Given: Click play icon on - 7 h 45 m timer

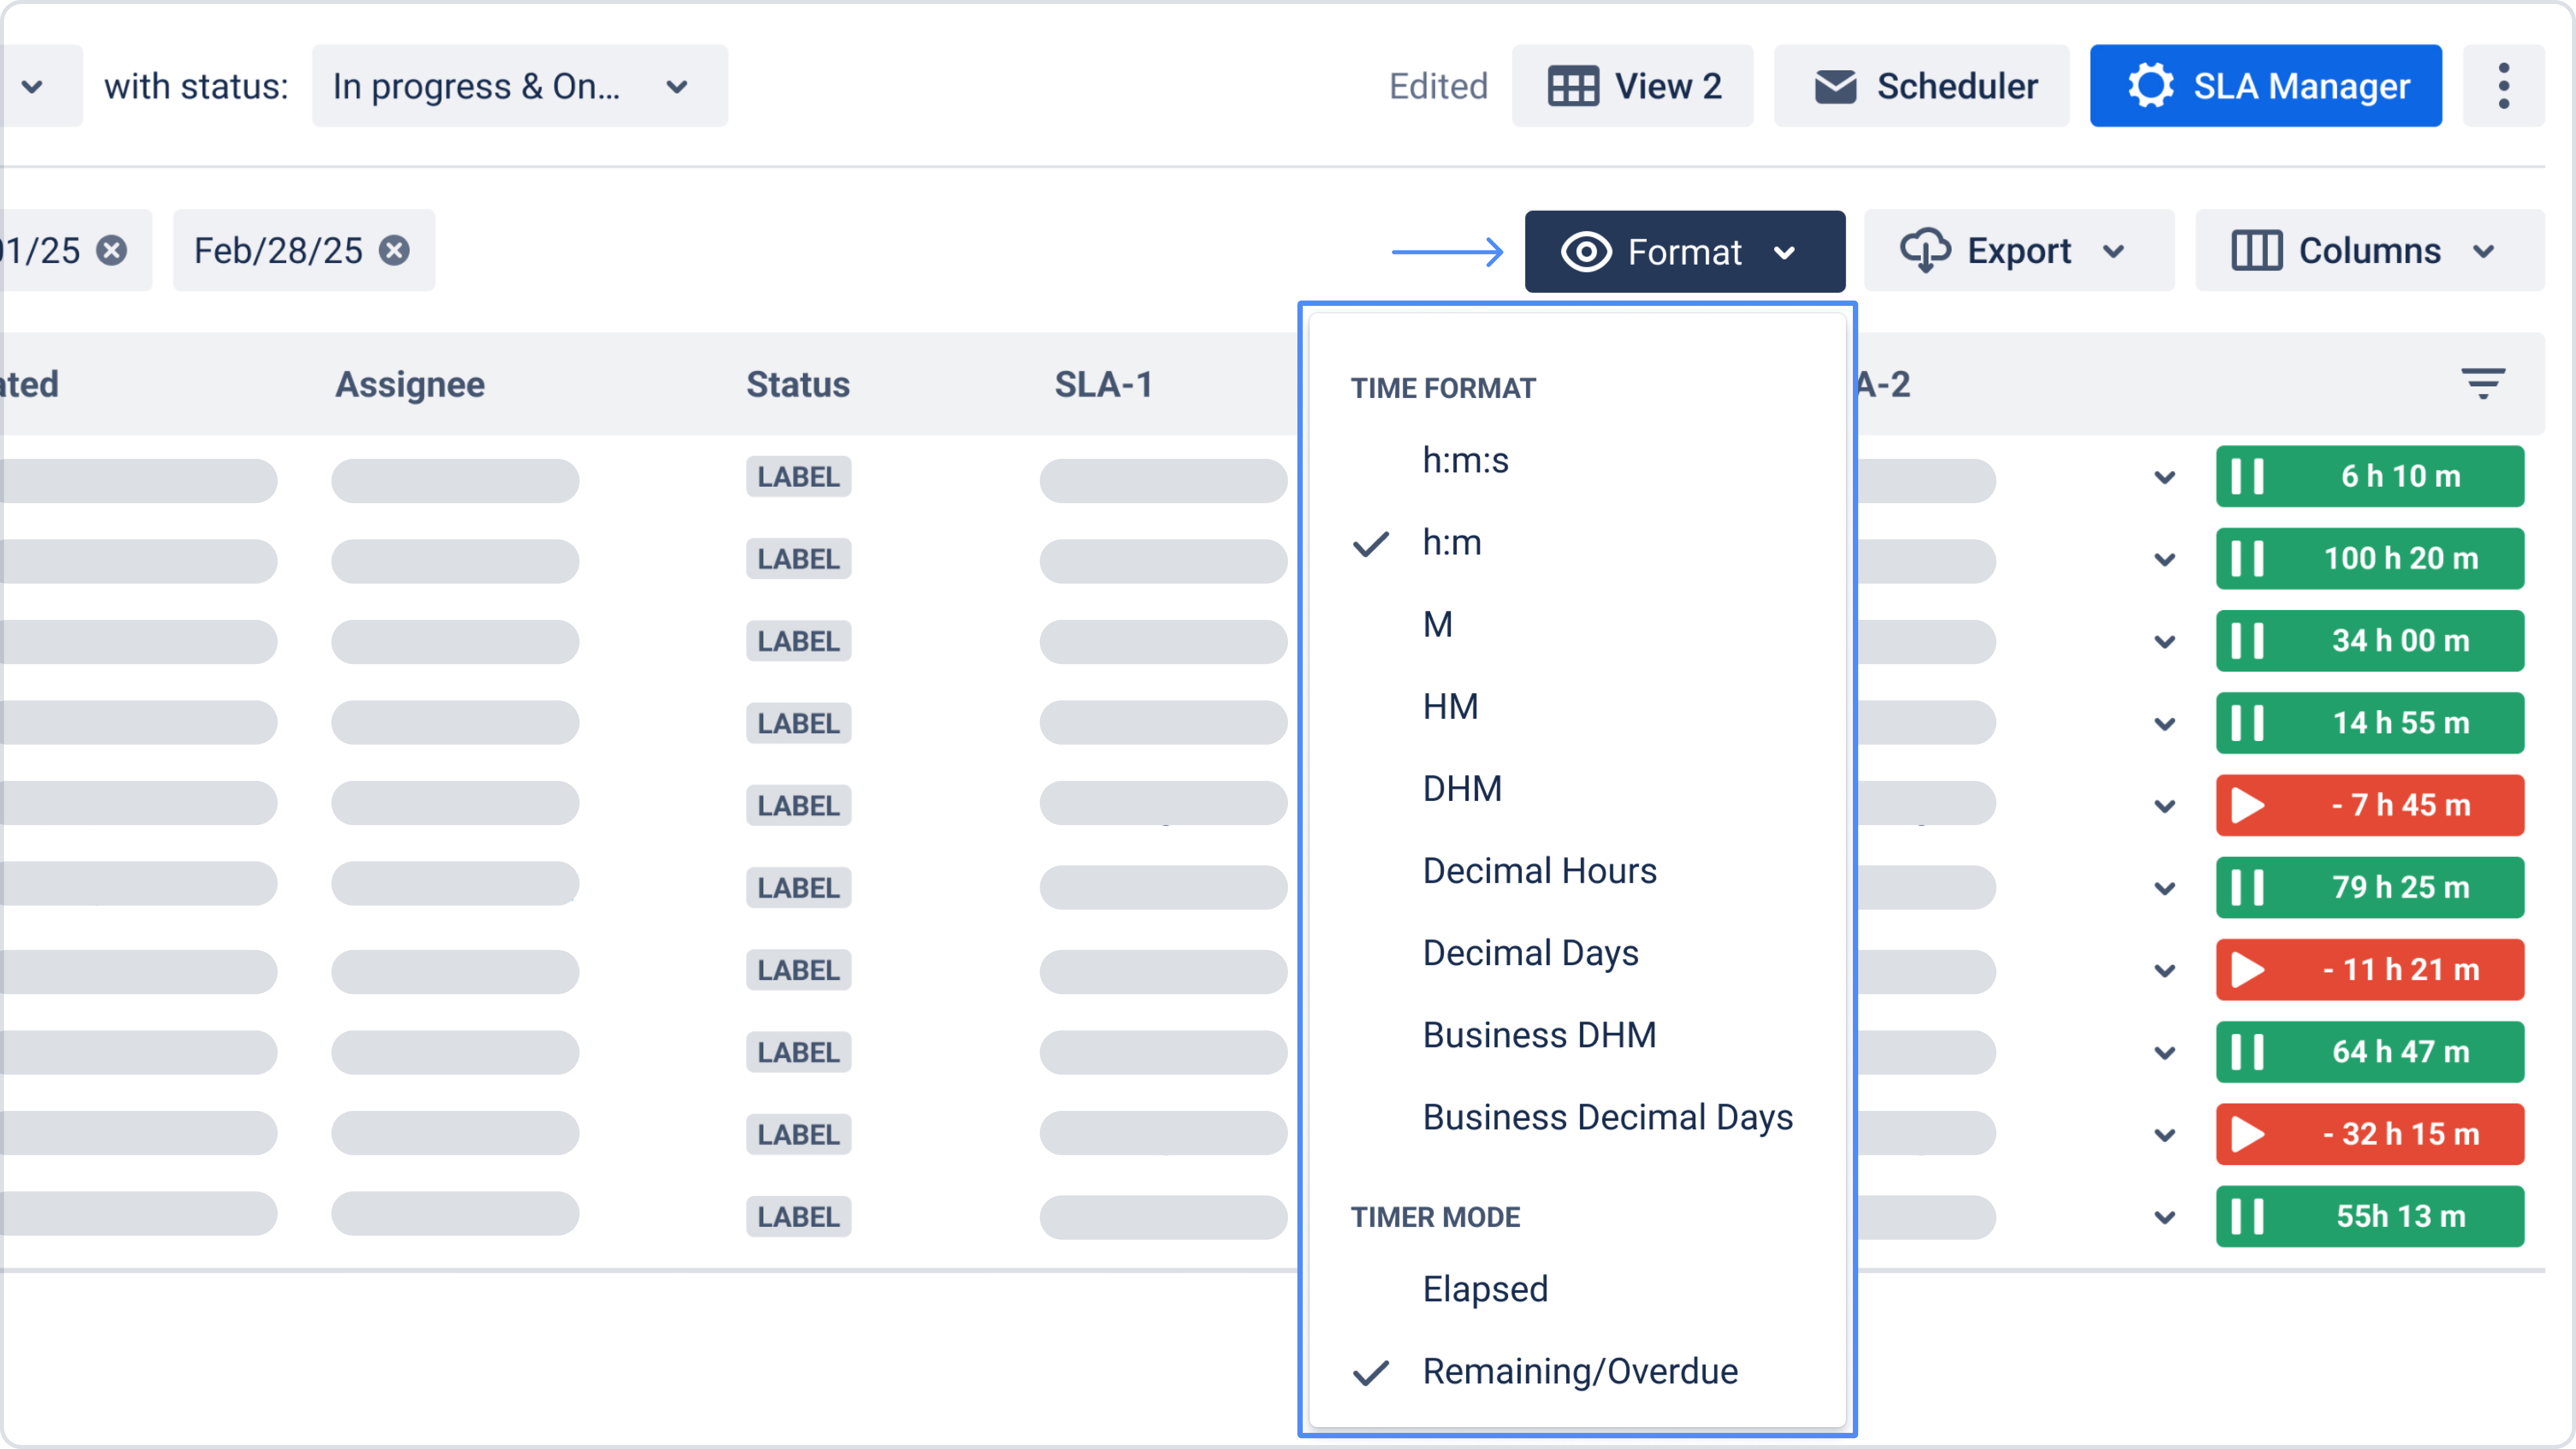Looking at the screenshot, I should click(x=2247, y=805).
